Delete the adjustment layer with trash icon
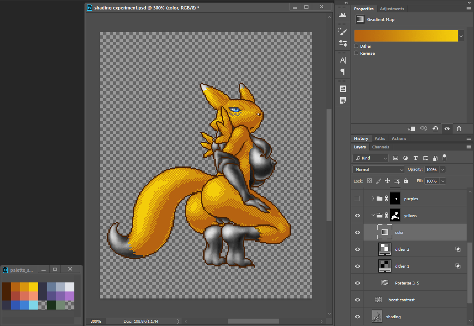 coord(459,129)
